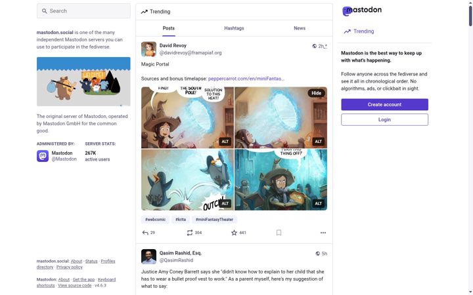The image size is (473, 295).
Task: Hide the media with the Hide button
Action: pyautogui.click(x=316, y=93)
